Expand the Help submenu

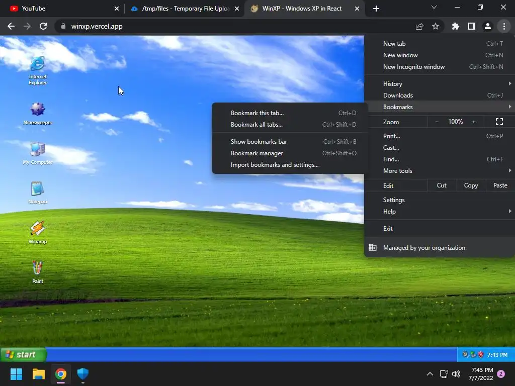(x=440, y=212)
